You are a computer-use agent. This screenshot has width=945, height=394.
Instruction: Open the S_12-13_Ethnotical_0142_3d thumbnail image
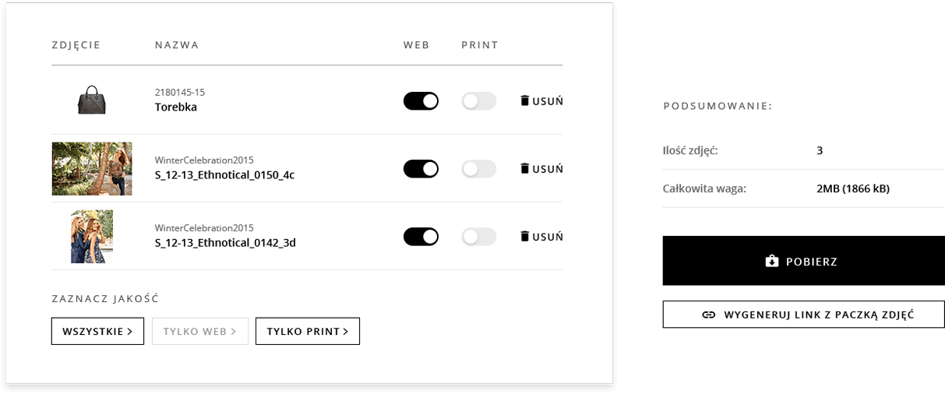pyautogui.click(x=92, y=236)
